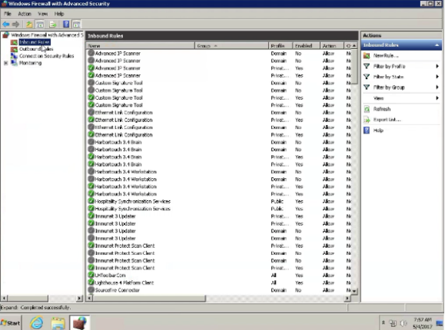Sort by the Name column header

click(x=141, y=45)
